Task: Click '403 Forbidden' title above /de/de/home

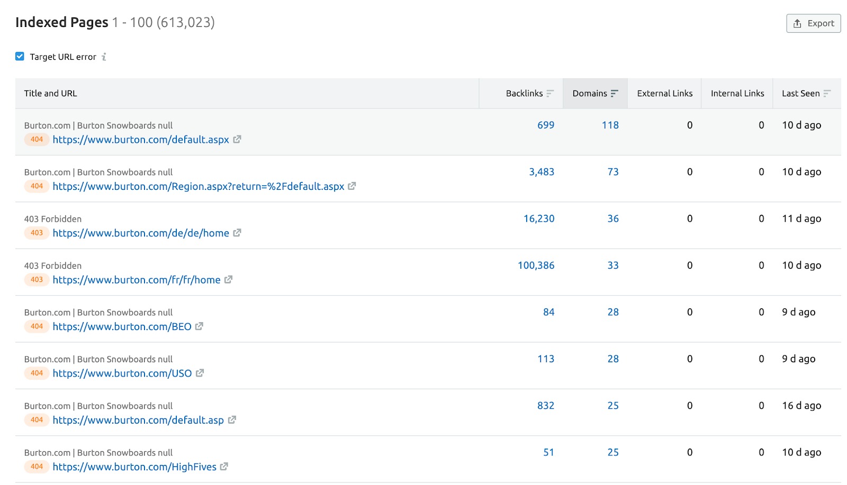Action: [x=53, y=219]
